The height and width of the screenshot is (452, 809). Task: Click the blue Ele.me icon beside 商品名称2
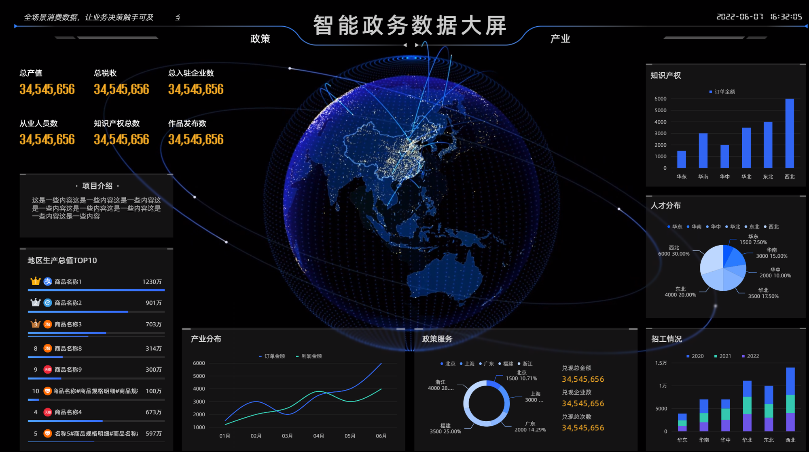point(48,303)
